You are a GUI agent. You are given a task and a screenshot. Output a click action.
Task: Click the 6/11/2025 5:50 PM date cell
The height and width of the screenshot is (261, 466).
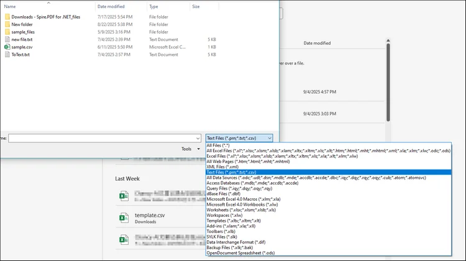[115, 47]
